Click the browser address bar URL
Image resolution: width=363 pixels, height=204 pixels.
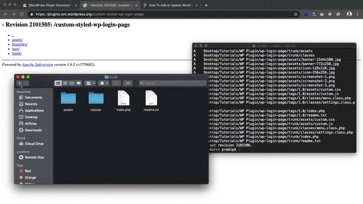[90, 14]
